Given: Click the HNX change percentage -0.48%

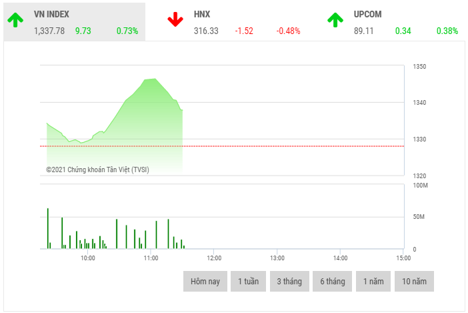Looking at the screenshot, I should pyautogui.click(x=288, y=31).
